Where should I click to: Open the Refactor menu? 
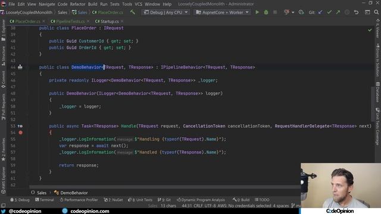tap(77, 4)
